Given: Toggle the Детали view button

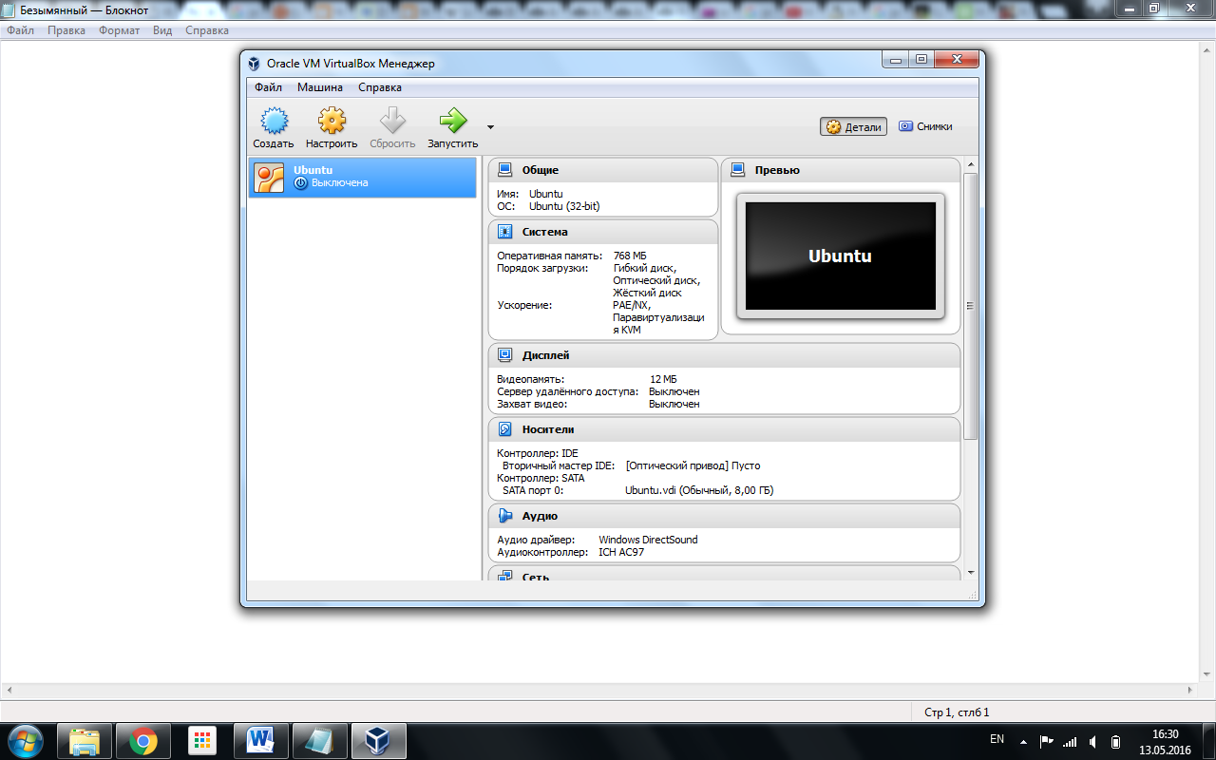Looking at the screenshot, I should click(x=853, y=126).
